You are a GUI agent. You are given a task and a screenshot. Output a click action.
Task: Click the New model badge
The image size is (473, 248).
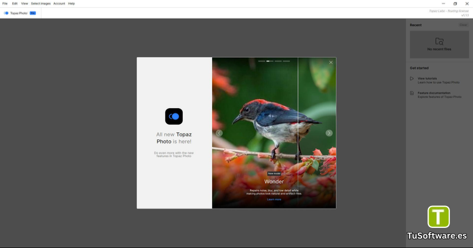pos(274,174)
